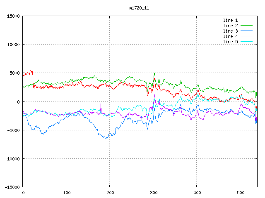Select the "line 2" legend label

pos(230,26)
